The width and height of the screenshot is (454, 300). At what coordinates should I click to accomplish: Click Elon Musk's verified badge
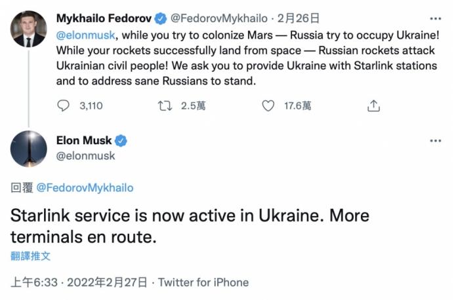(x=121, y=141)
